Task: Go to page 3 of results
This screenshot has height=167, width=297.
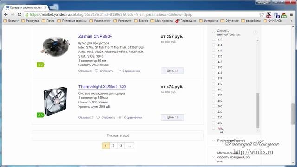Action: (121, 146)
